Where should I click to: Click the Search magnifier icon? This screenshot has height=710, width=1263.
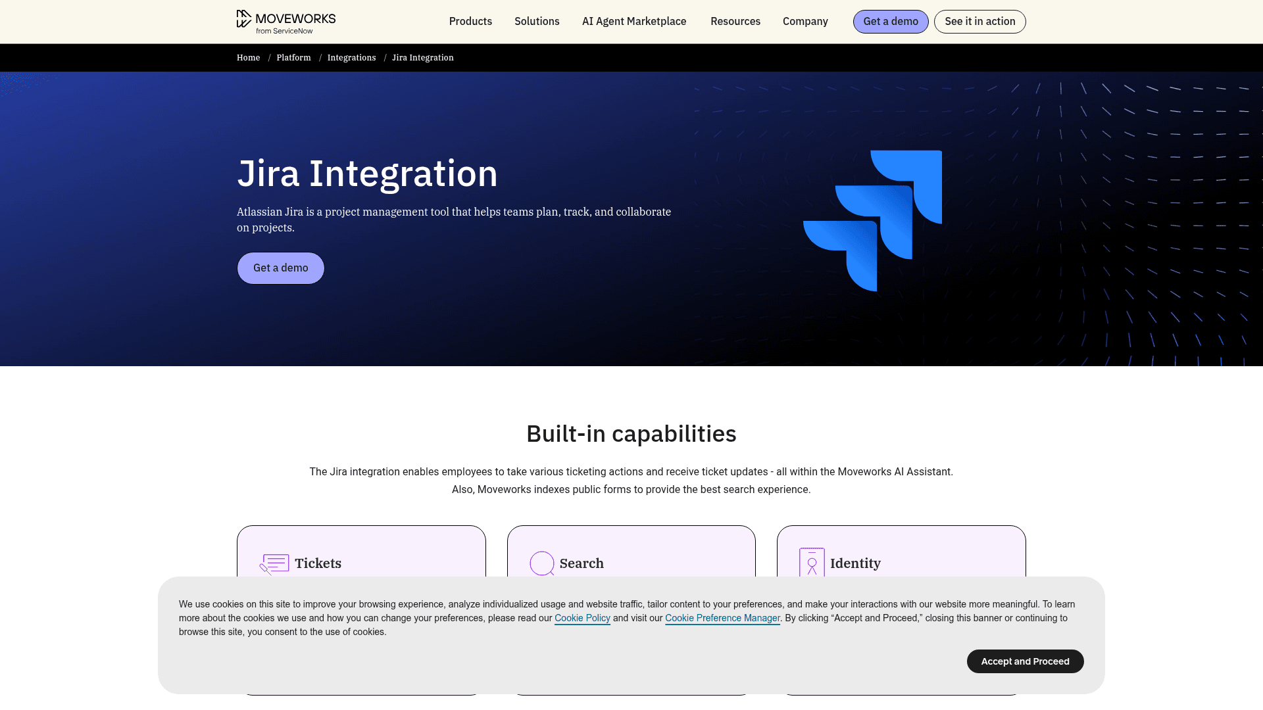pos(542,563)
